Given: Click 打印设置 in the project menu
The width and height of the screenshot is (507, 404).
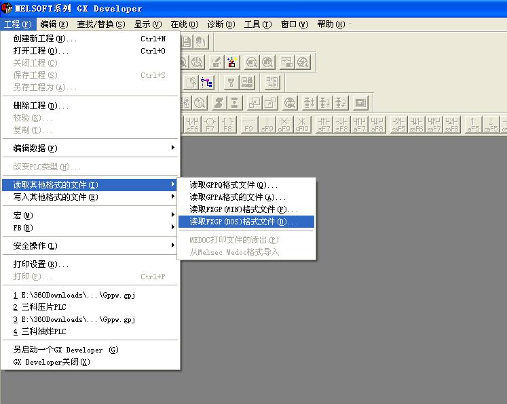Looking at the screenshot, I should click(x=41, y=264).
